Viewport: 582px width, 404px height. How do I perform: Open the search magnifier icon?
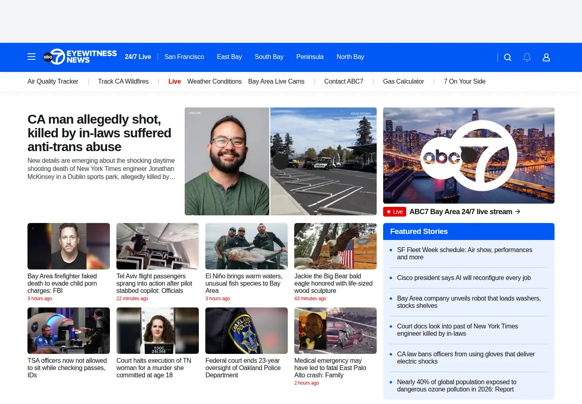508,57
